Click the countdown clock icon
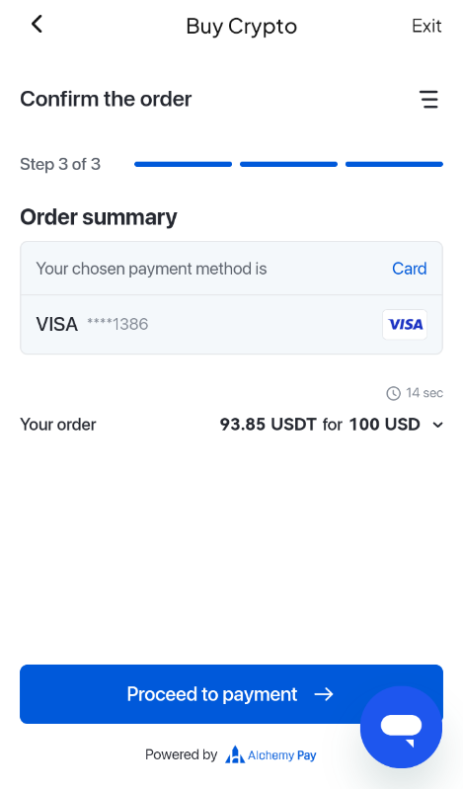 [x=393, y=393]
